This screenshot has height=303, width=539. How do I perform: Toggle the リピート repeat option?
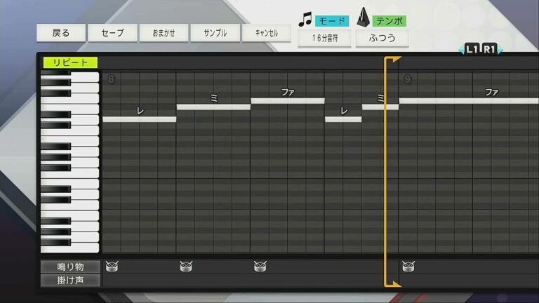tap(70, 62)
